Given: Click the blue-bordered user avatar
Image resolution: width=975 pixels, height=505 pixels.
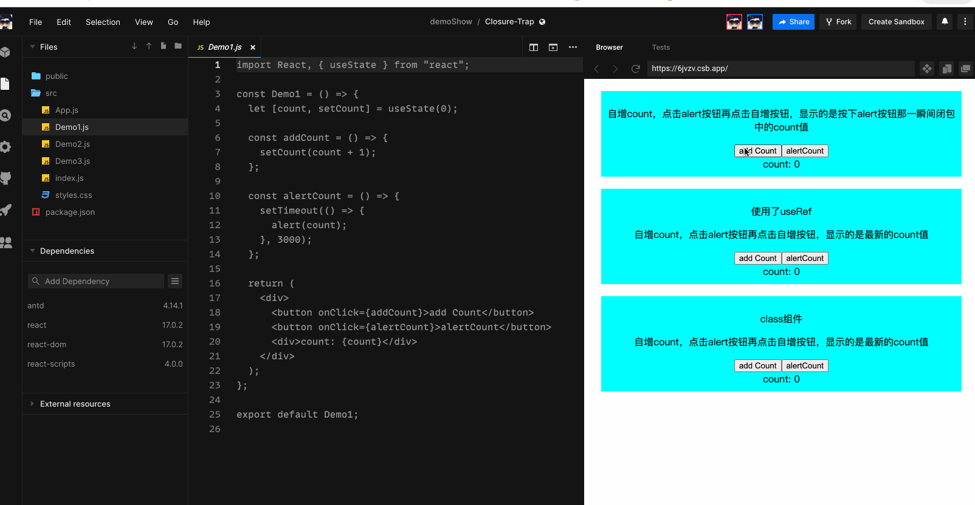Looking at the screenshot, I should point(755,22).
